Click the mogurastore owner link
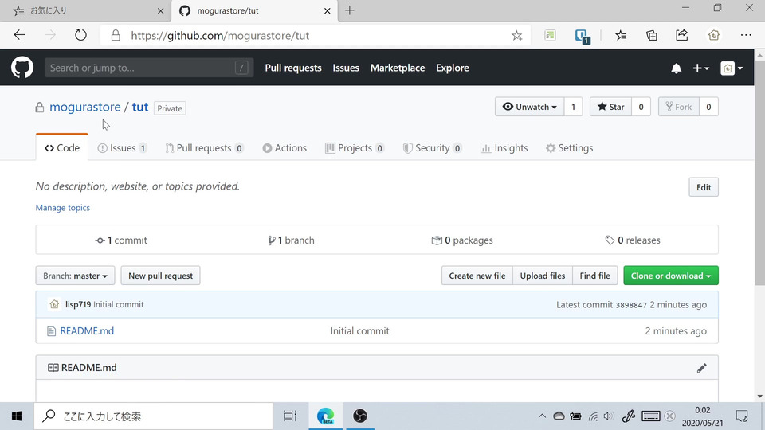Viewport: 765px width, 430px height. [x=85, y=107]
